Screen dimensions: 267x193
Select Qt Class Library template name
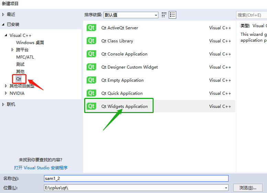click(117, 41)
